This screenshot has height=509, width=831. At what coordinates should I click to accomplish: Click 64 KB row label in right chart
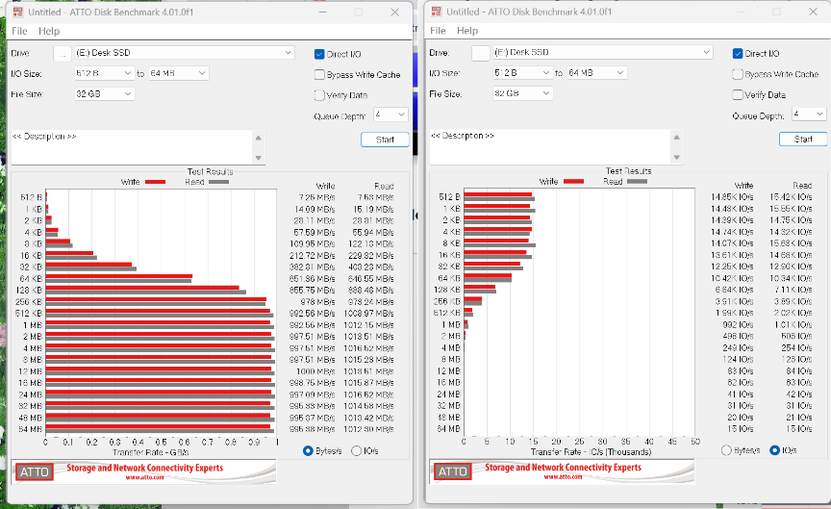click(449, 278)
